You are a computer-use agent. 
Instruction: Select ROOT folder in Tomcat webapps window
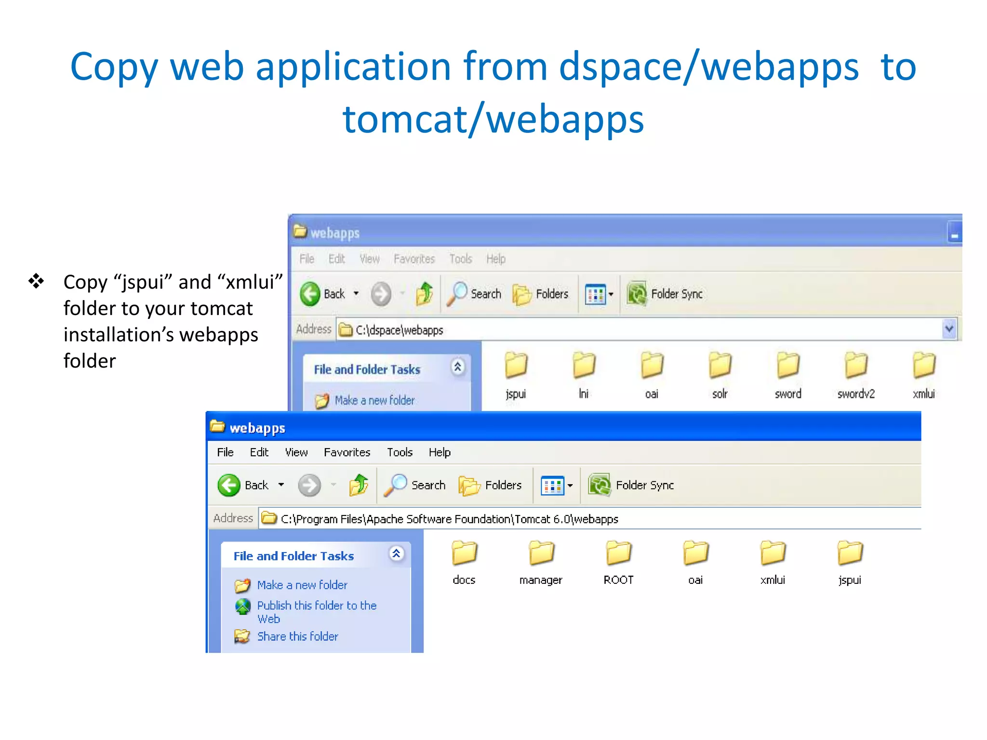(618, 562)
